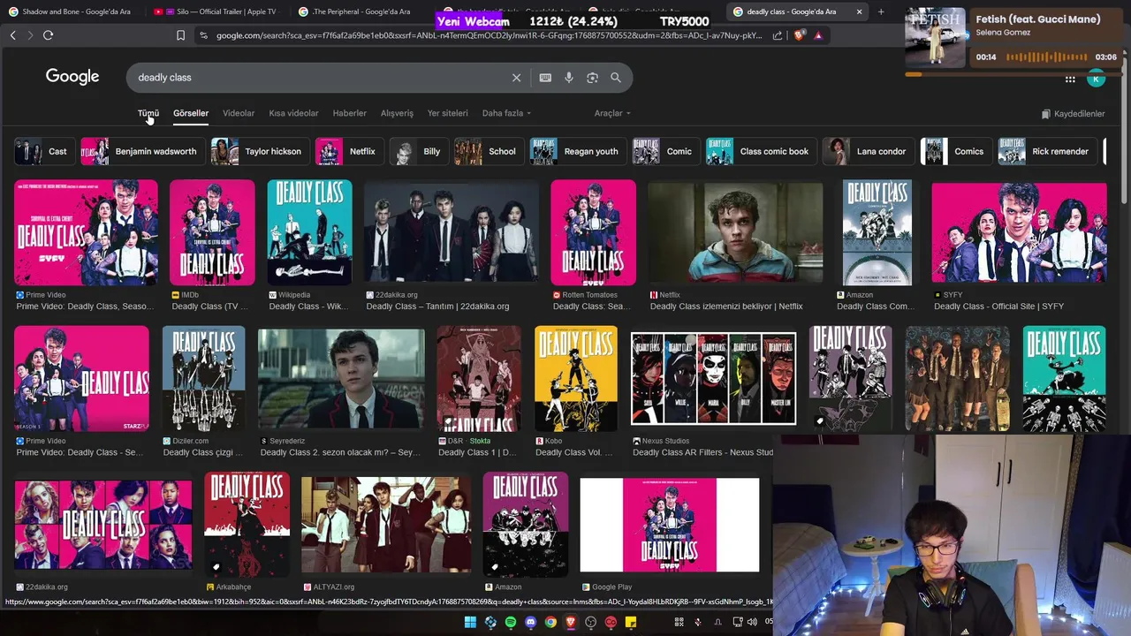Open Brave Shields lion icon
Screen dimensions: 1131x636
pos(799,35)
